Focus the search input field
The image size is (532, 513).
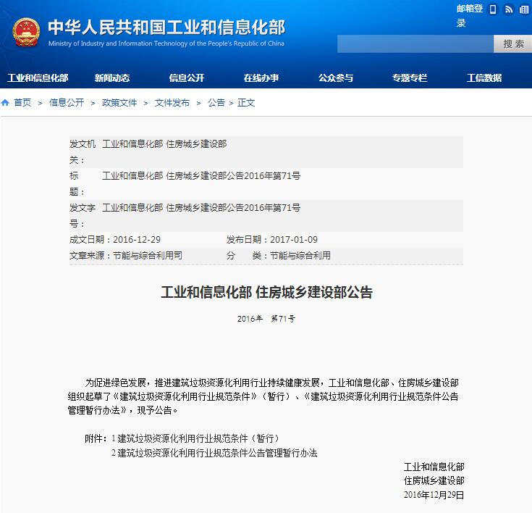click(415, 43)
